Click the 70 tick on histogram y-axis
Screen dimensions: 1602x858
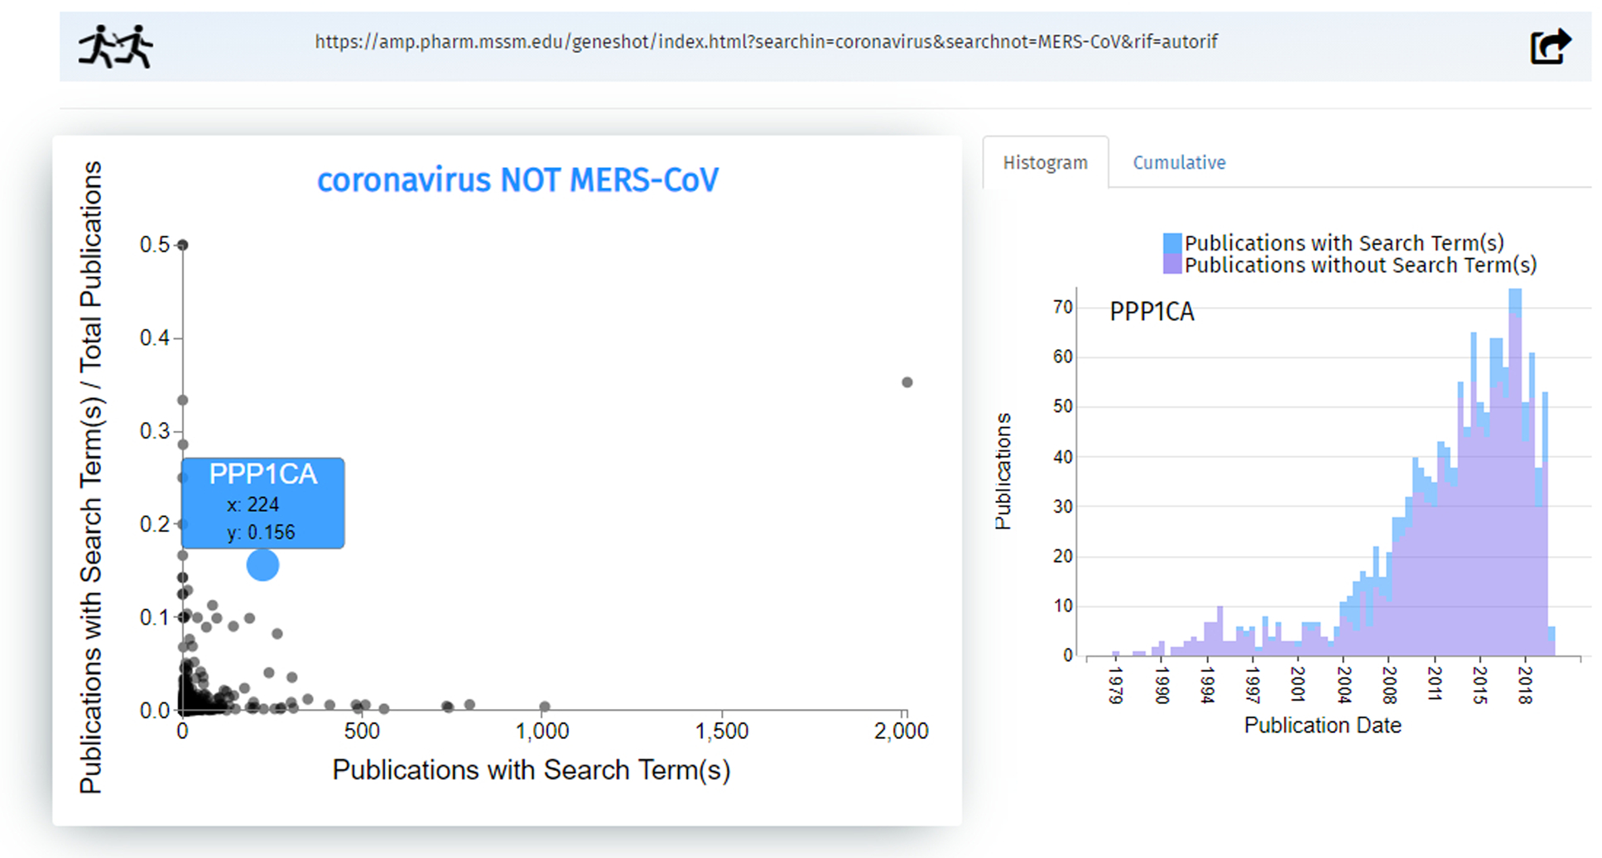[x=1062, y=307]
